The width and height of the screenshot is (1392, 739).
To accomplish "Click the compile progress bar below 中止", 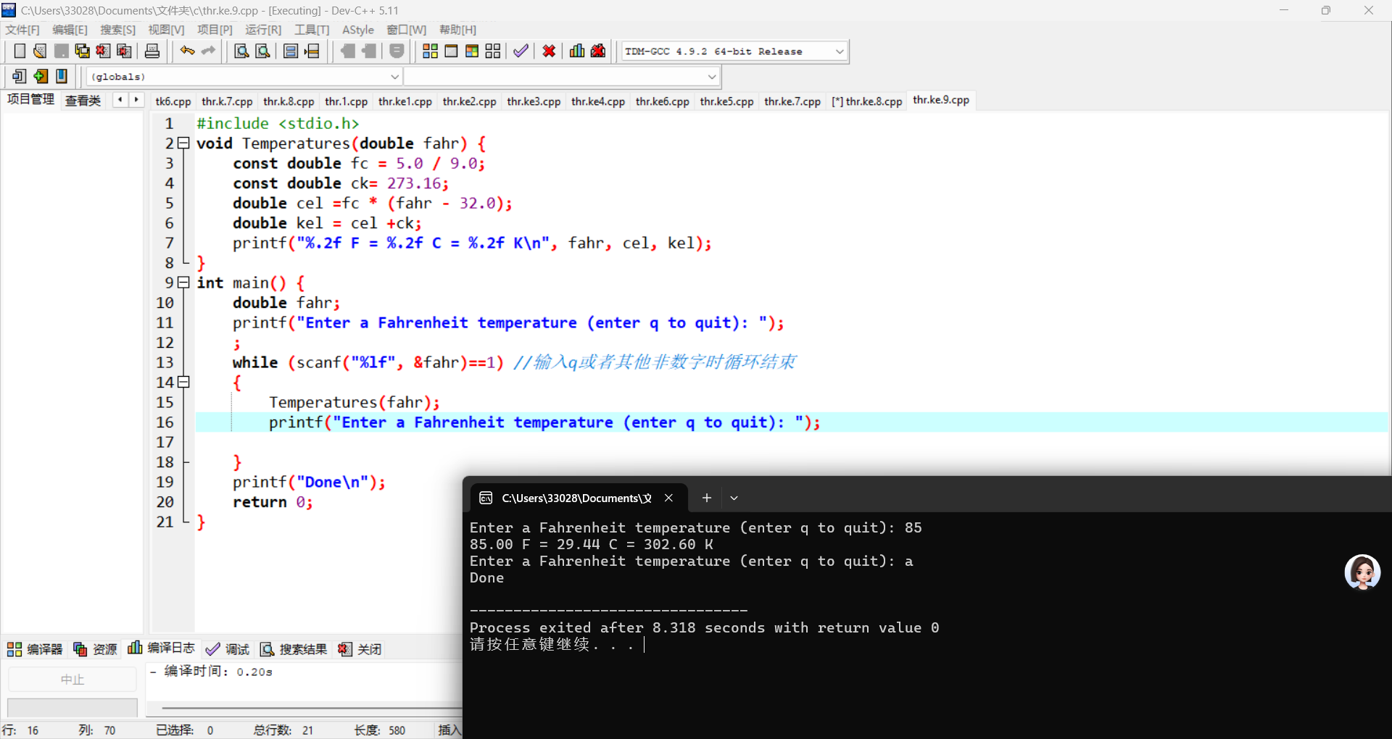I will [72, 707].
